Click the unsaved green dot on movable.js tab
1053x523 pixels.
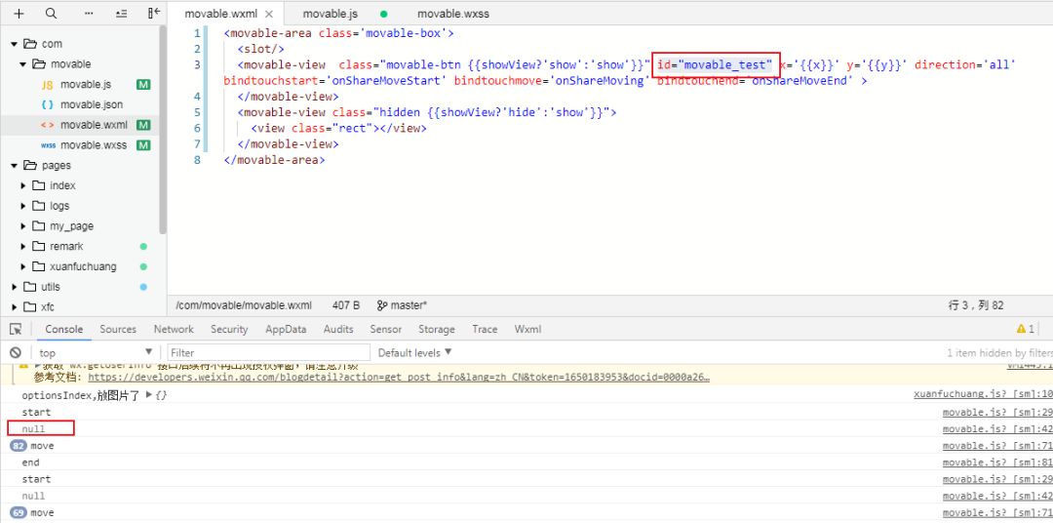383,14
